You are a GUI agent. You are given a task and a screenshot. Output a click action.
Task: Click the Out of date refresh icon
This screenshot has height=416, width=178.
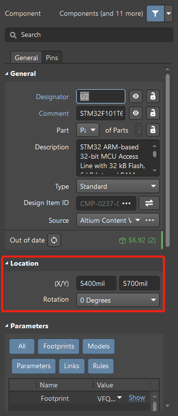54,241
